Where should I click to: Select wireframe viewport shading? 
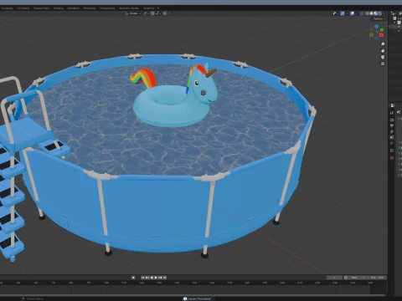pyautogui.click(x=367, y=13)
